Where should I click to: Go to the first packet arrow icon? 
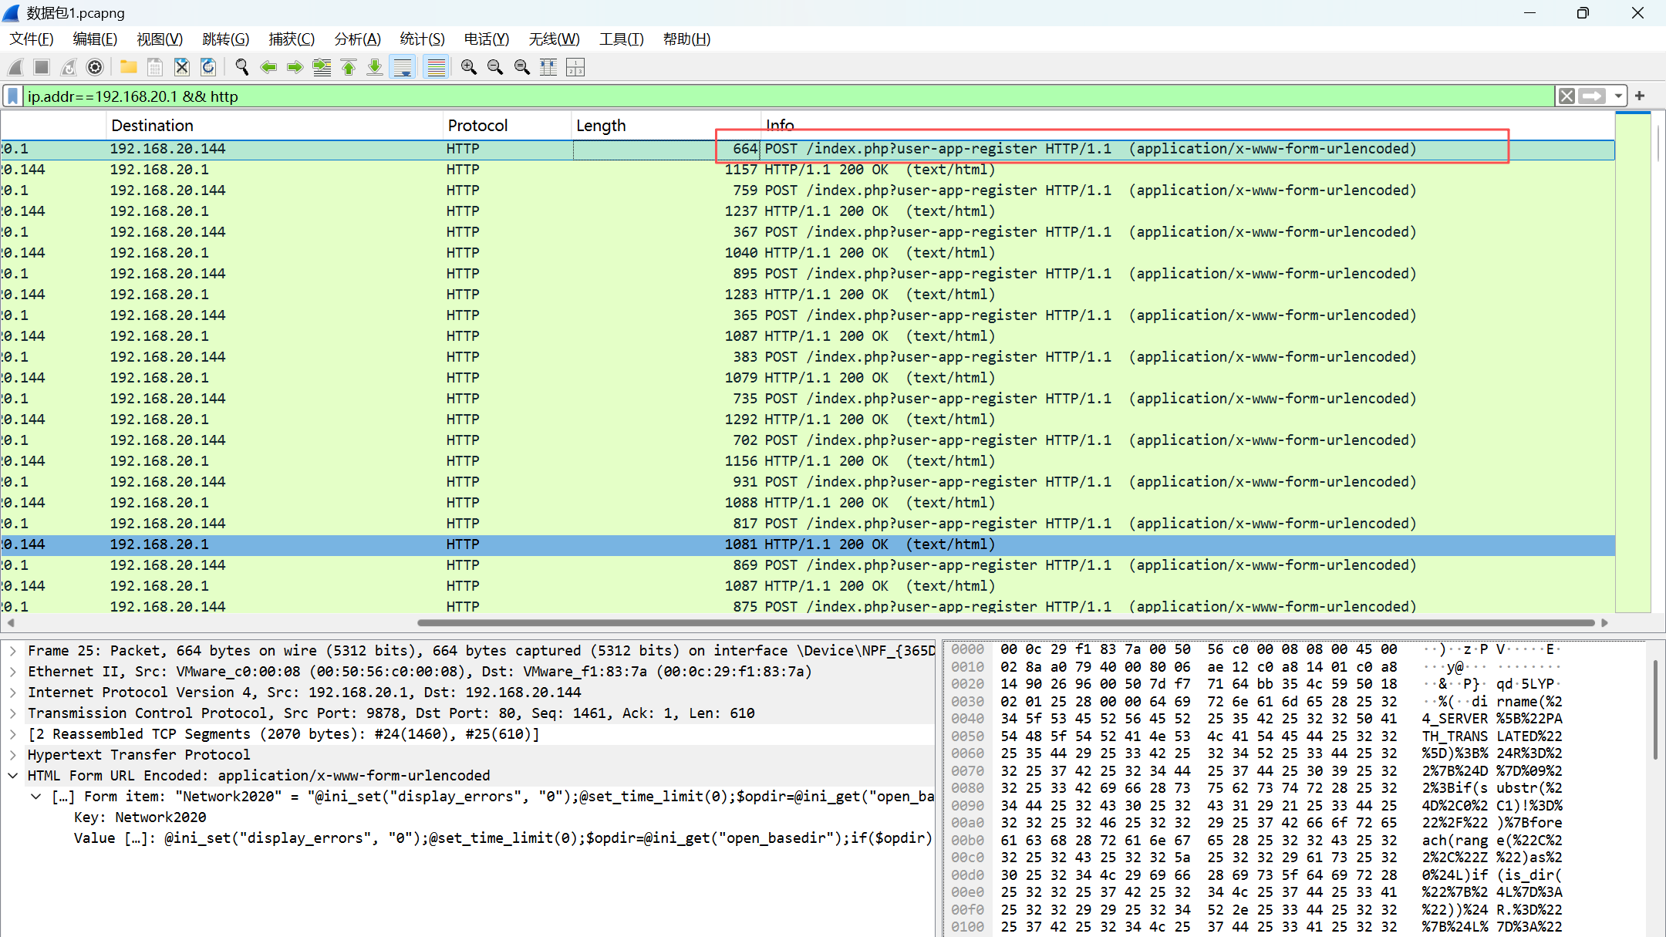(349, 68)
